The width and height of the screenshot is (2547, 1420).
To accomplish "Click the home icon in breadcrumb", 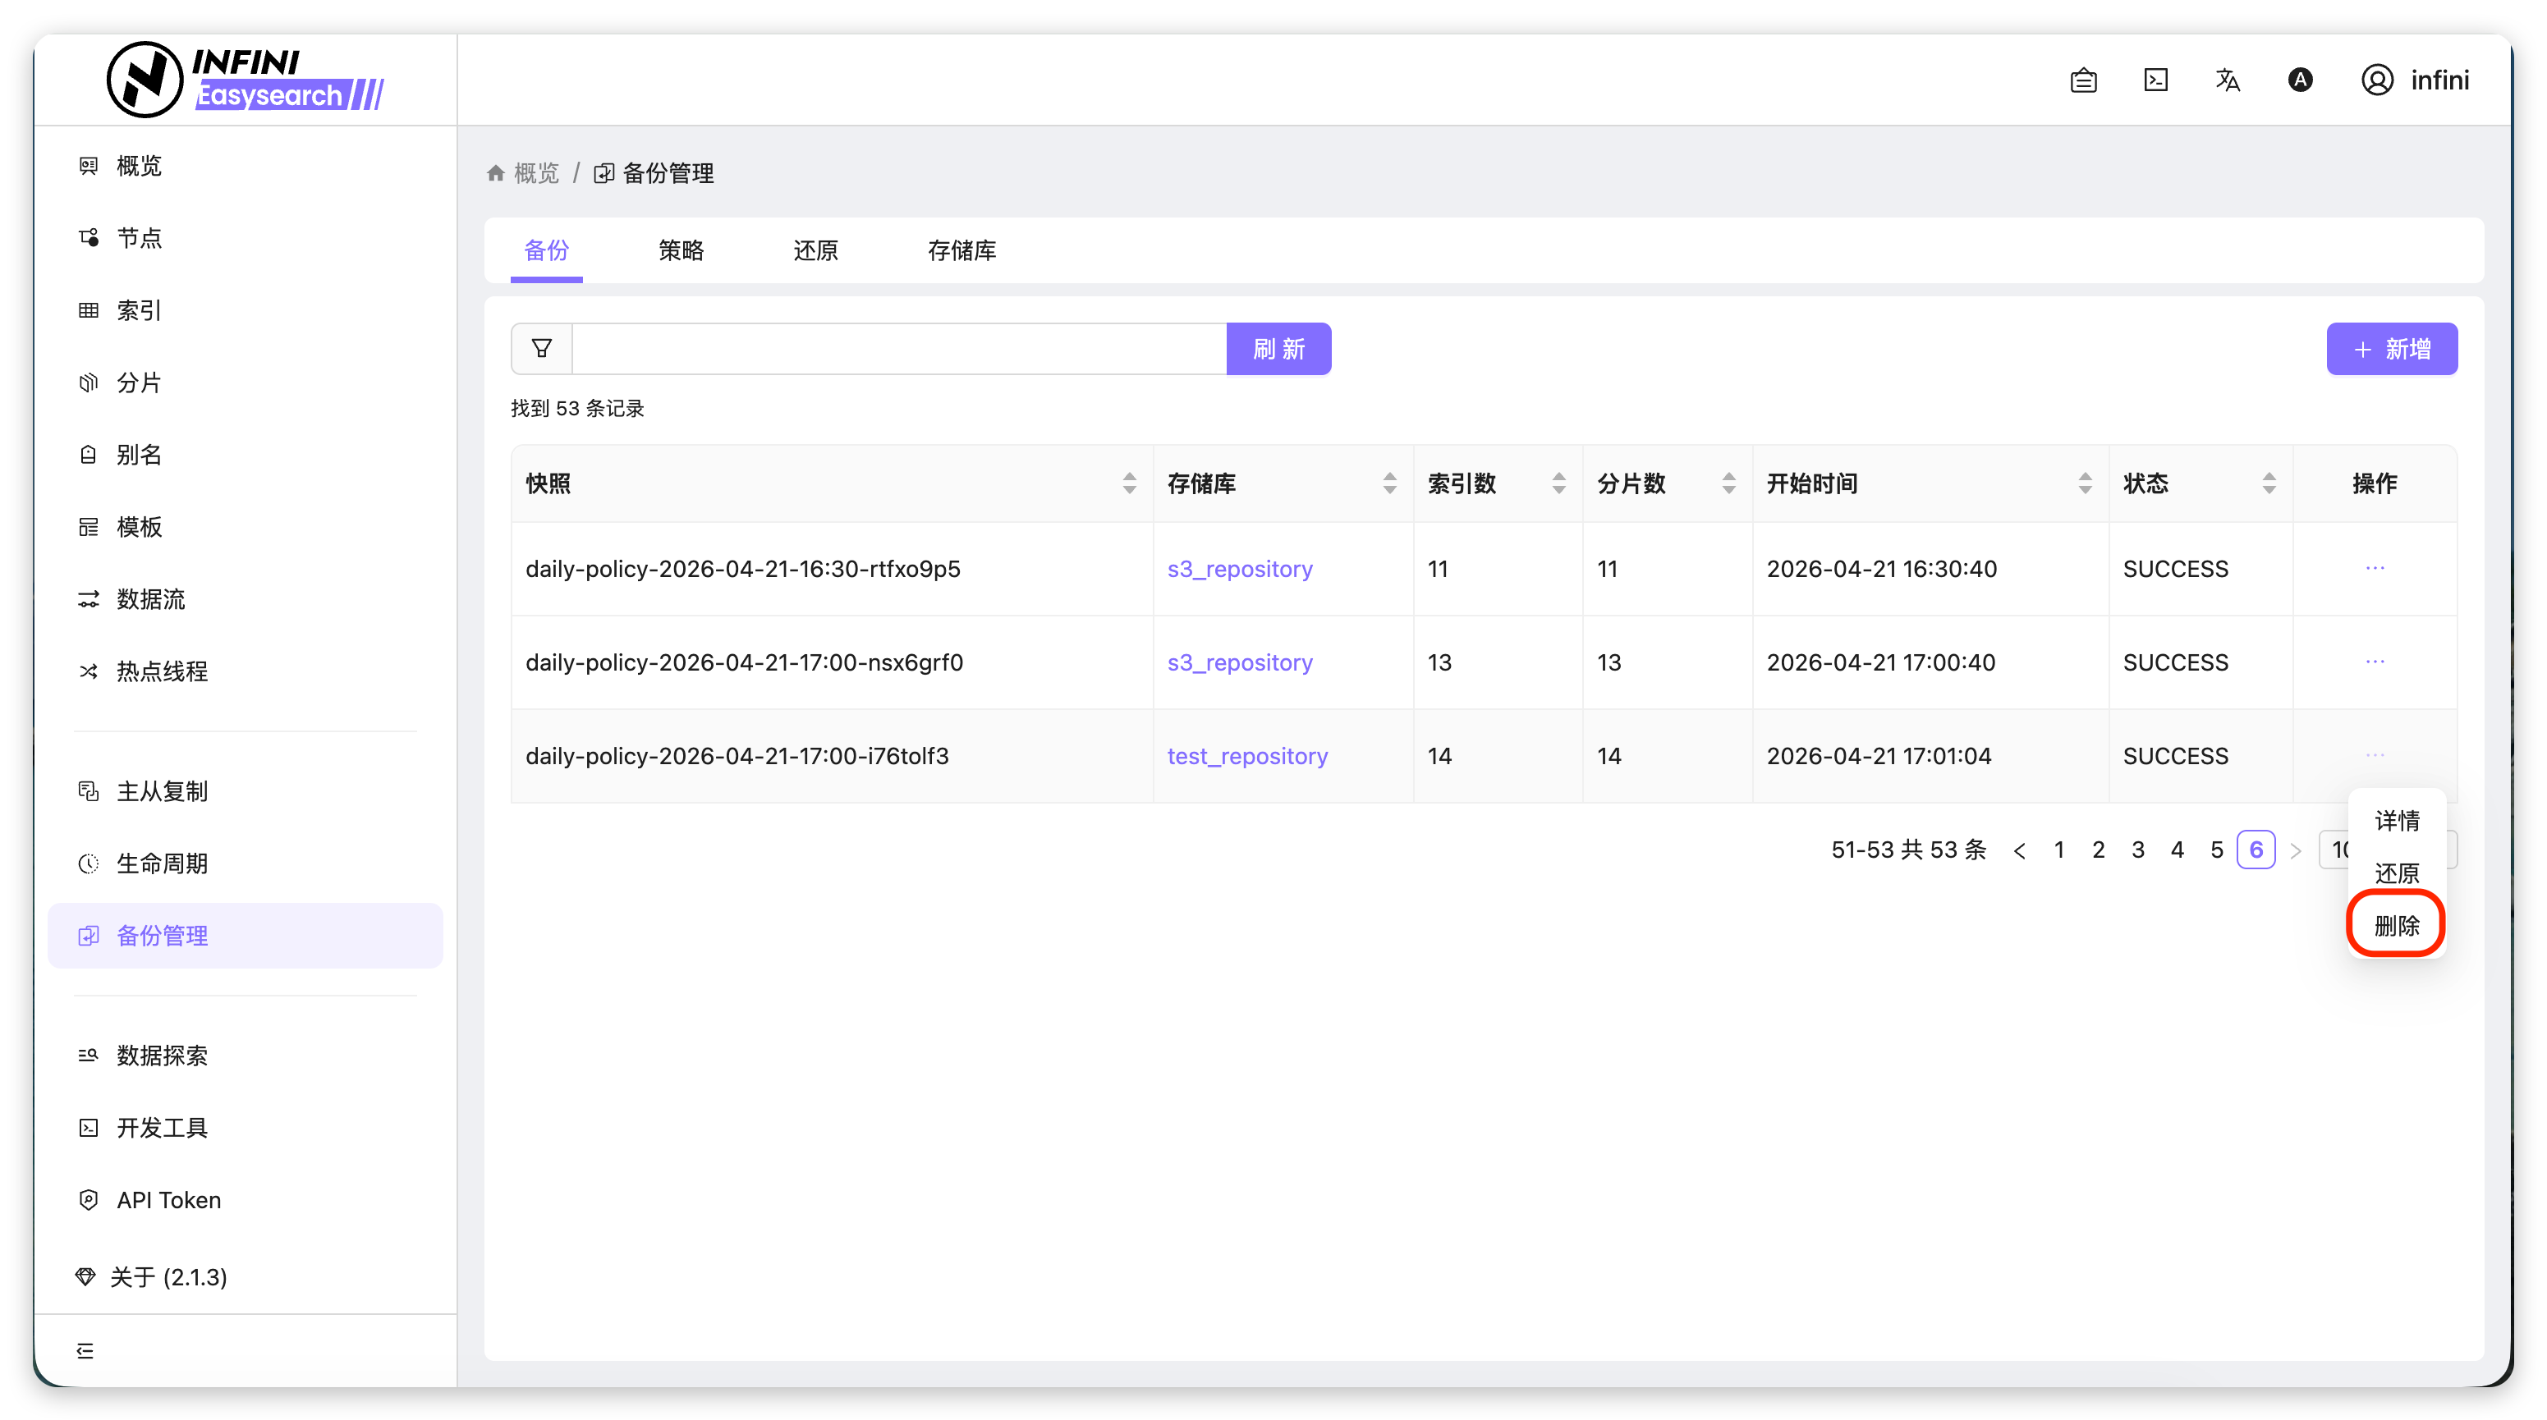I will pos(495,174).
